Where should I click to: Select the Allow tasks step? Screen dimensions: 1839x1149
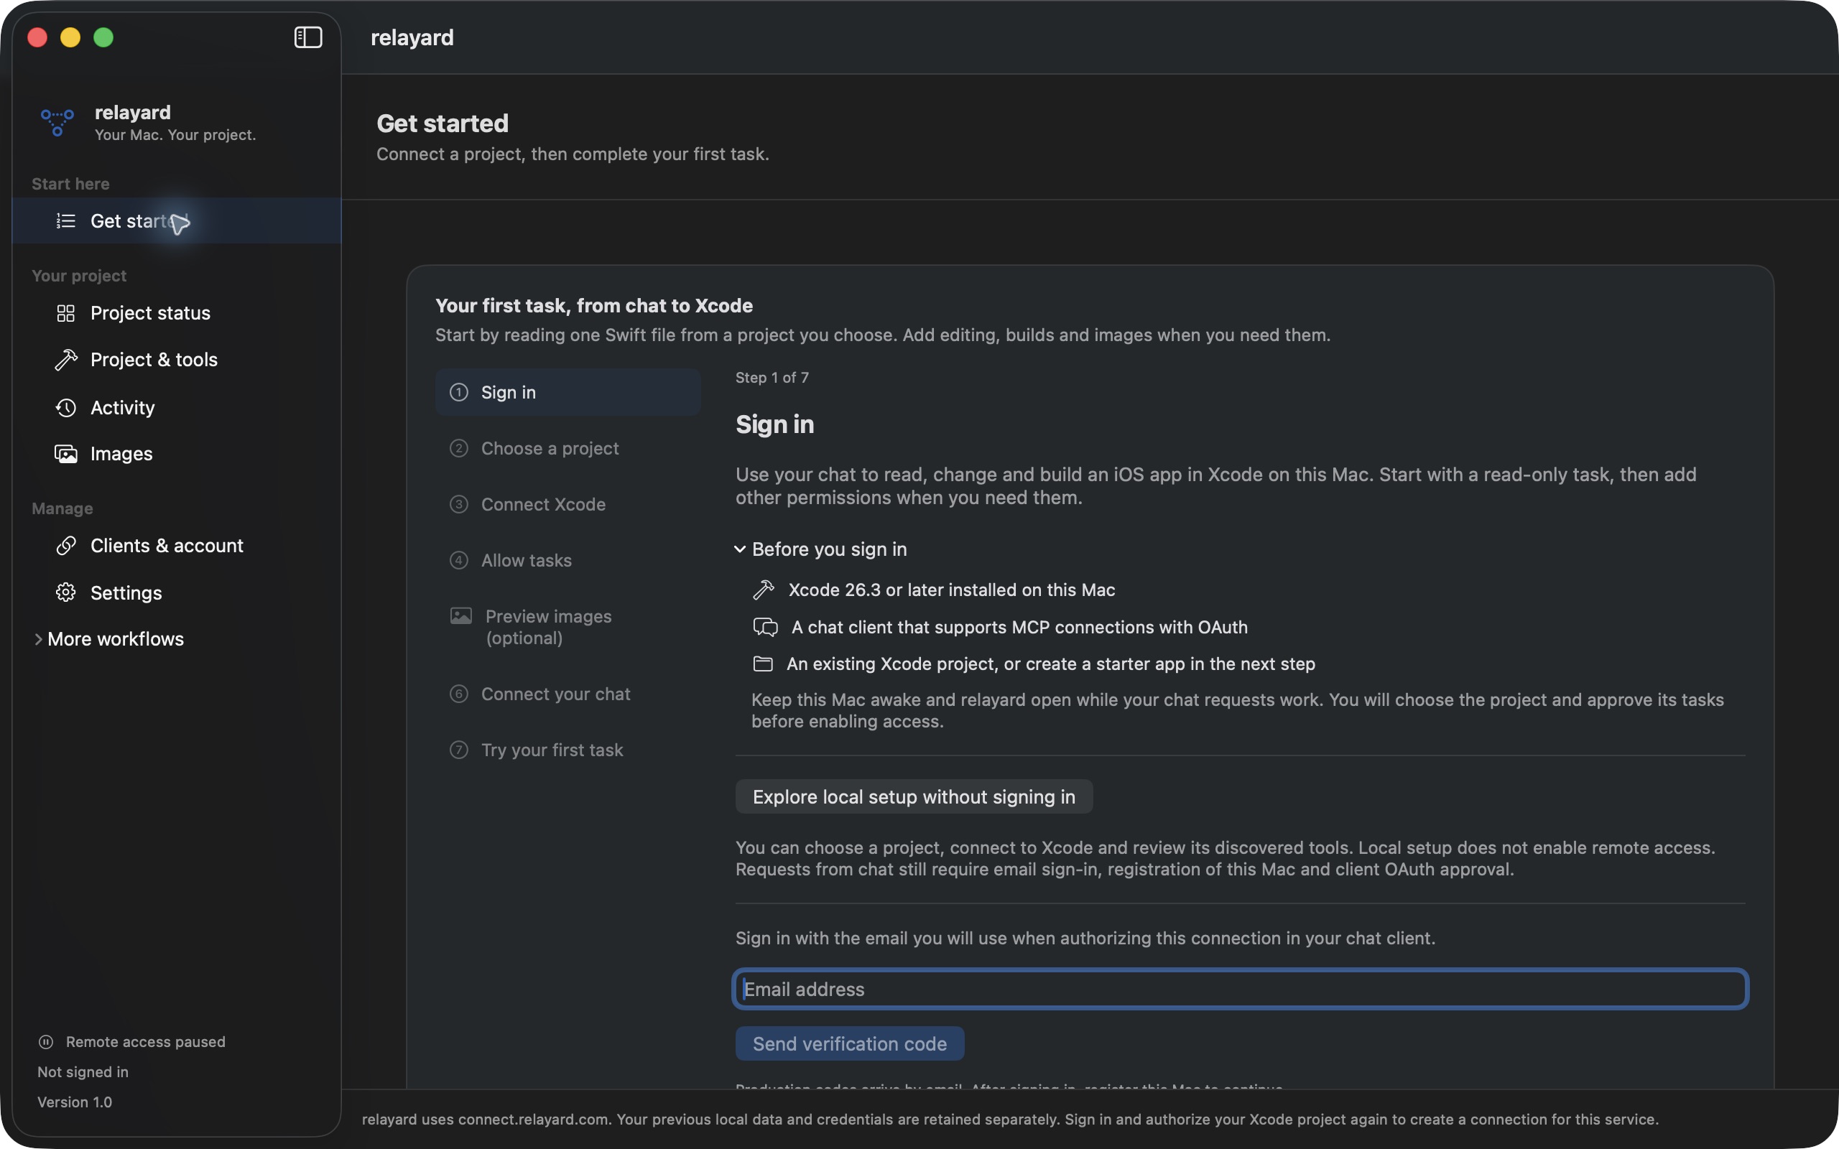point(567,560)
